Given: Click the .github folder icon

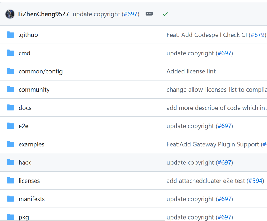Looking at the screenshot, I should pyautogui.click(x=10, y=34).
